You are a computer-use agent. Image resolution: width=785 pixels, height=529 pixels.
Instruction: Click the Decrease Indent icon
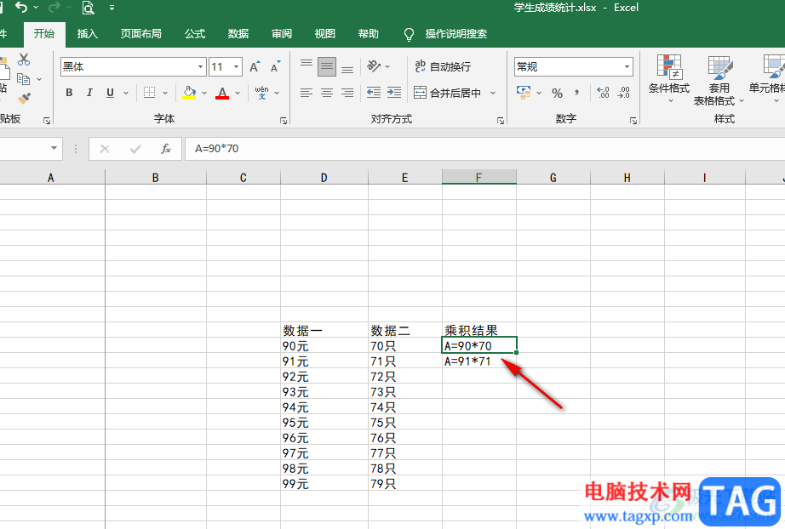pos(374,93)
